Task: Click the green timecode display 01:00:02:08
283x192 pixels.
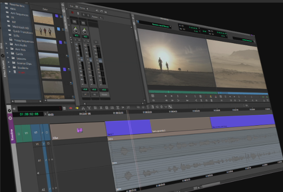Action: pyautogui.click(x=29, y=114)
